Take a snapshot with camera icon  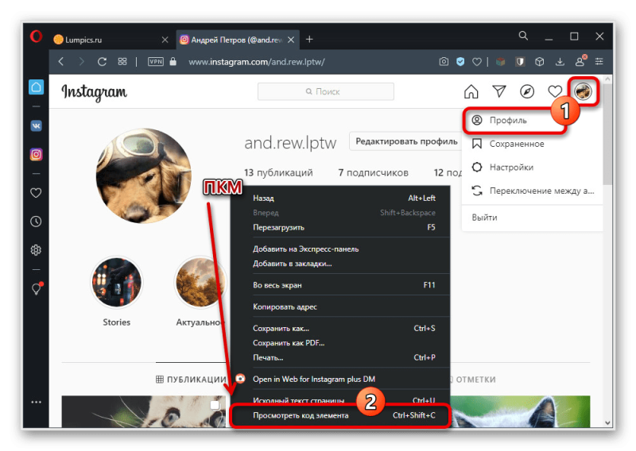[444, 62]
